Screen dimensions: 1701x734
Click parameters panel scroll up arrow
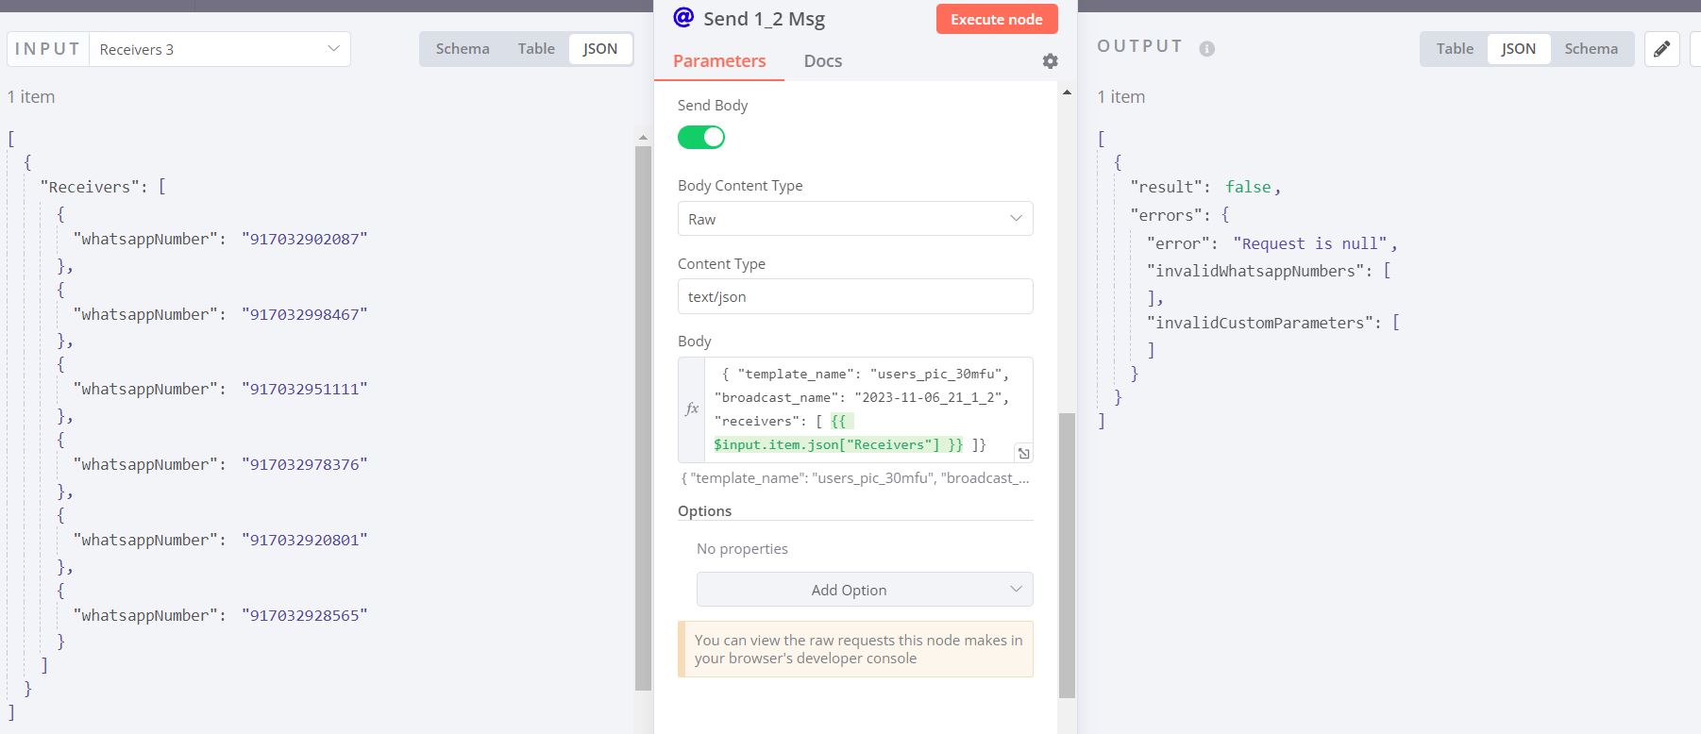[x=1067, y=92]
